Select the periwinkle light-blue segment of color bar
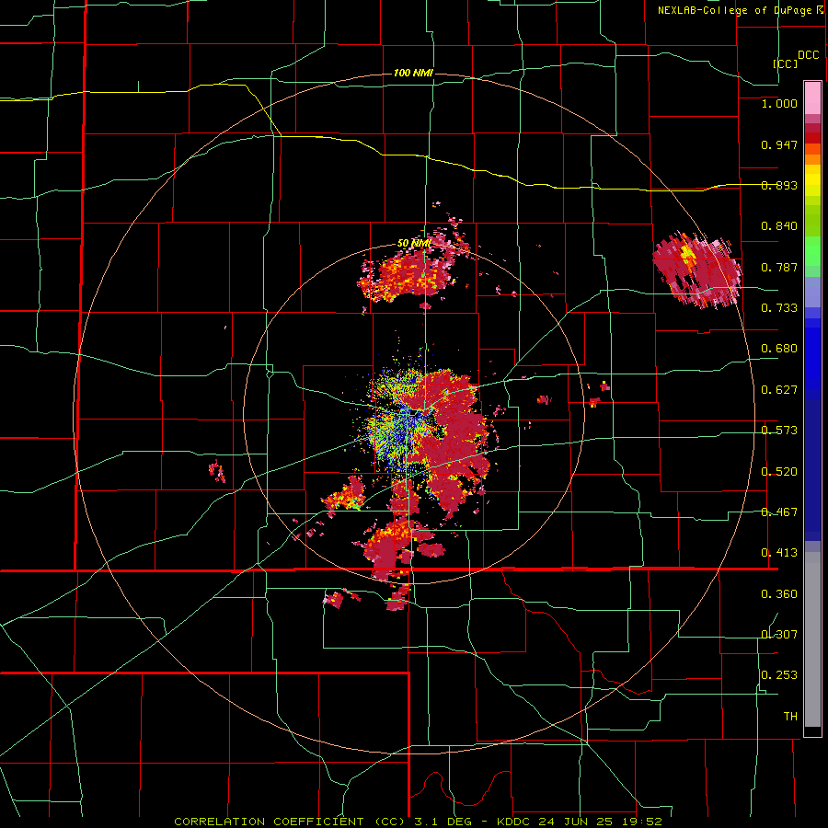This screenshot has height=828, width=828. (x=812, y=292)
